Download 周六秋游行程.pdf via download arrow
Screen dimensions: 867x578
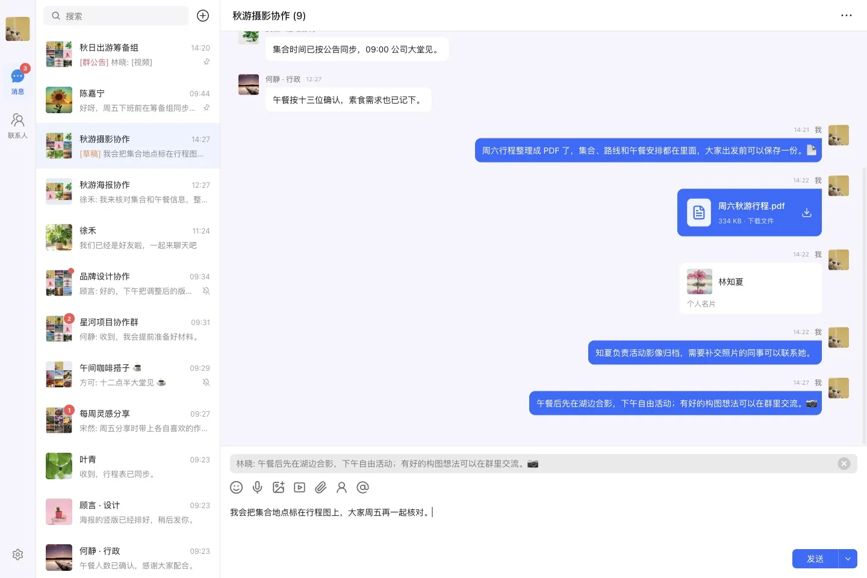807,213
